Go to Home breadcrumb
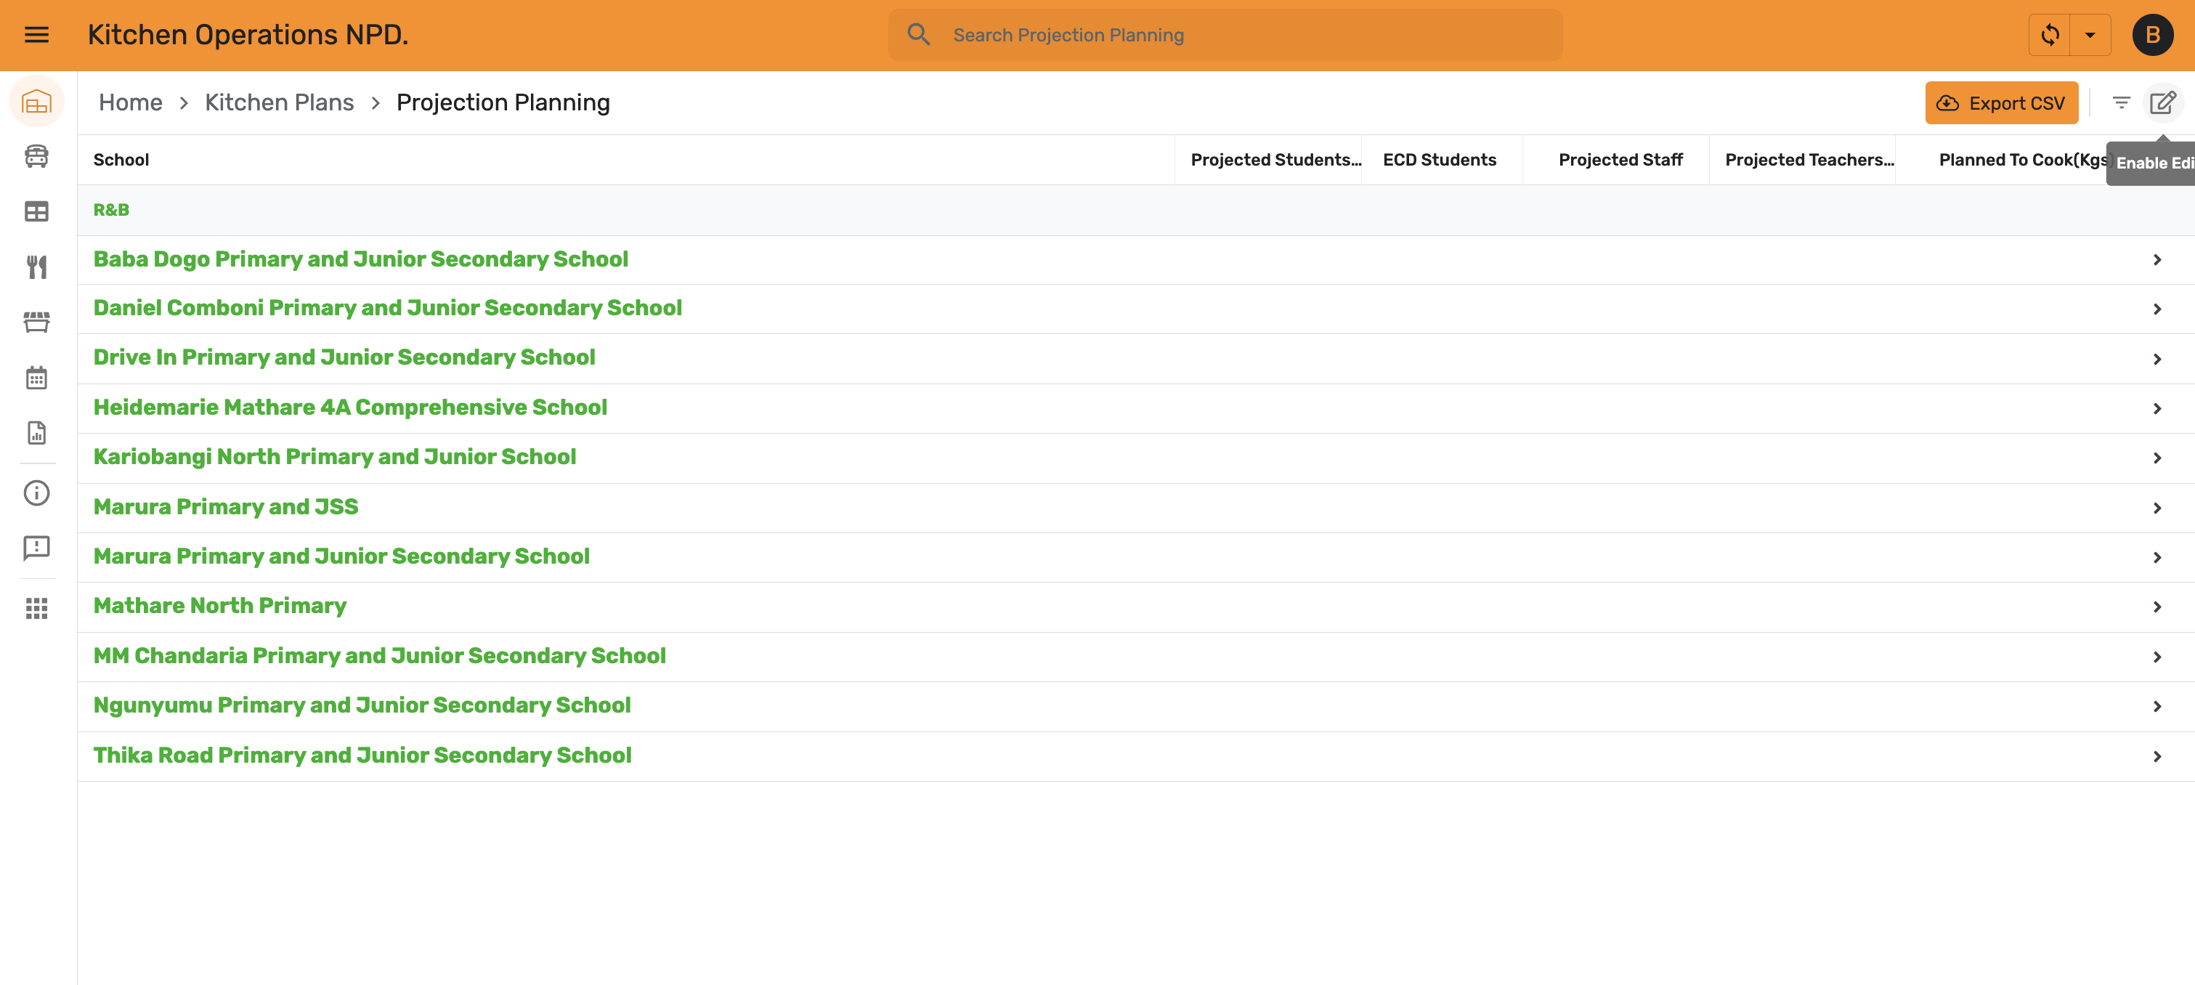 [x=130, y=103]
